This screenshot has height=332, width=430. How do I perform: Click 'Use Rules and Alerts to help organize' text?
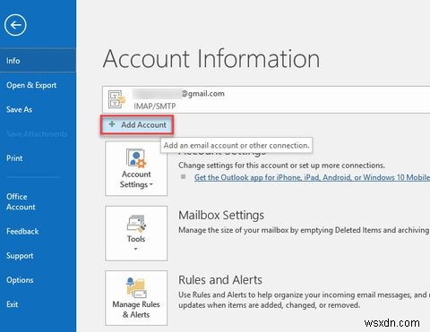click(304, 300)
